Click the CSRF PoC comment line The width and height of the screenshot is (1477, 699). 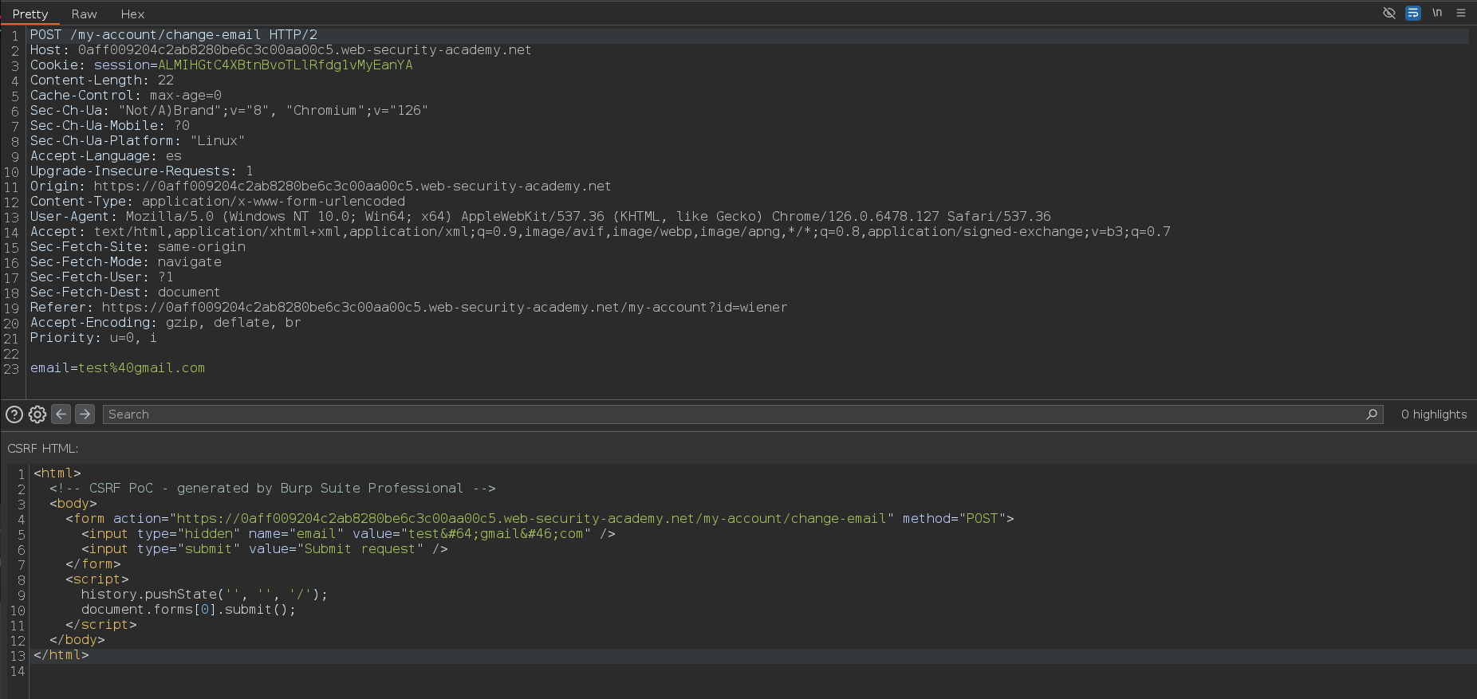point(273,489)
